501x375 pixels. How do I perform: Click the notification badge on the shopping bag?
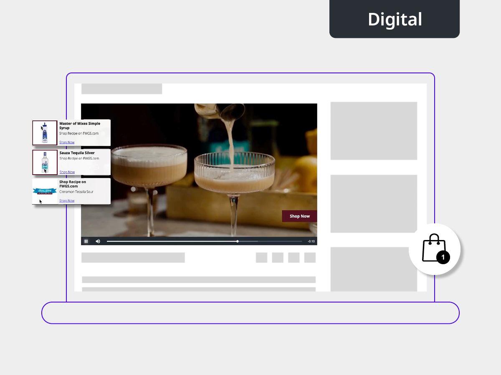[443, 257]
